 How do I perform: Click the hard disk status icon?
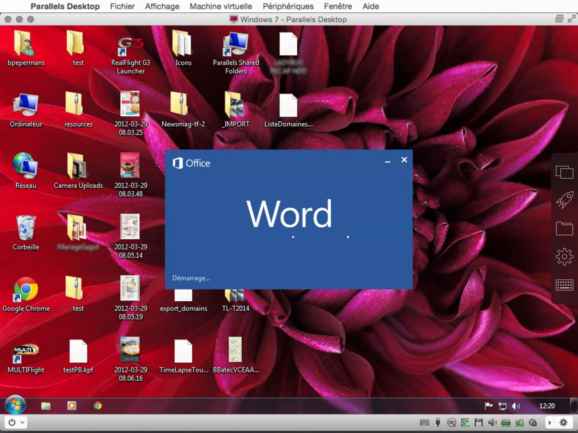coord(506,423)
